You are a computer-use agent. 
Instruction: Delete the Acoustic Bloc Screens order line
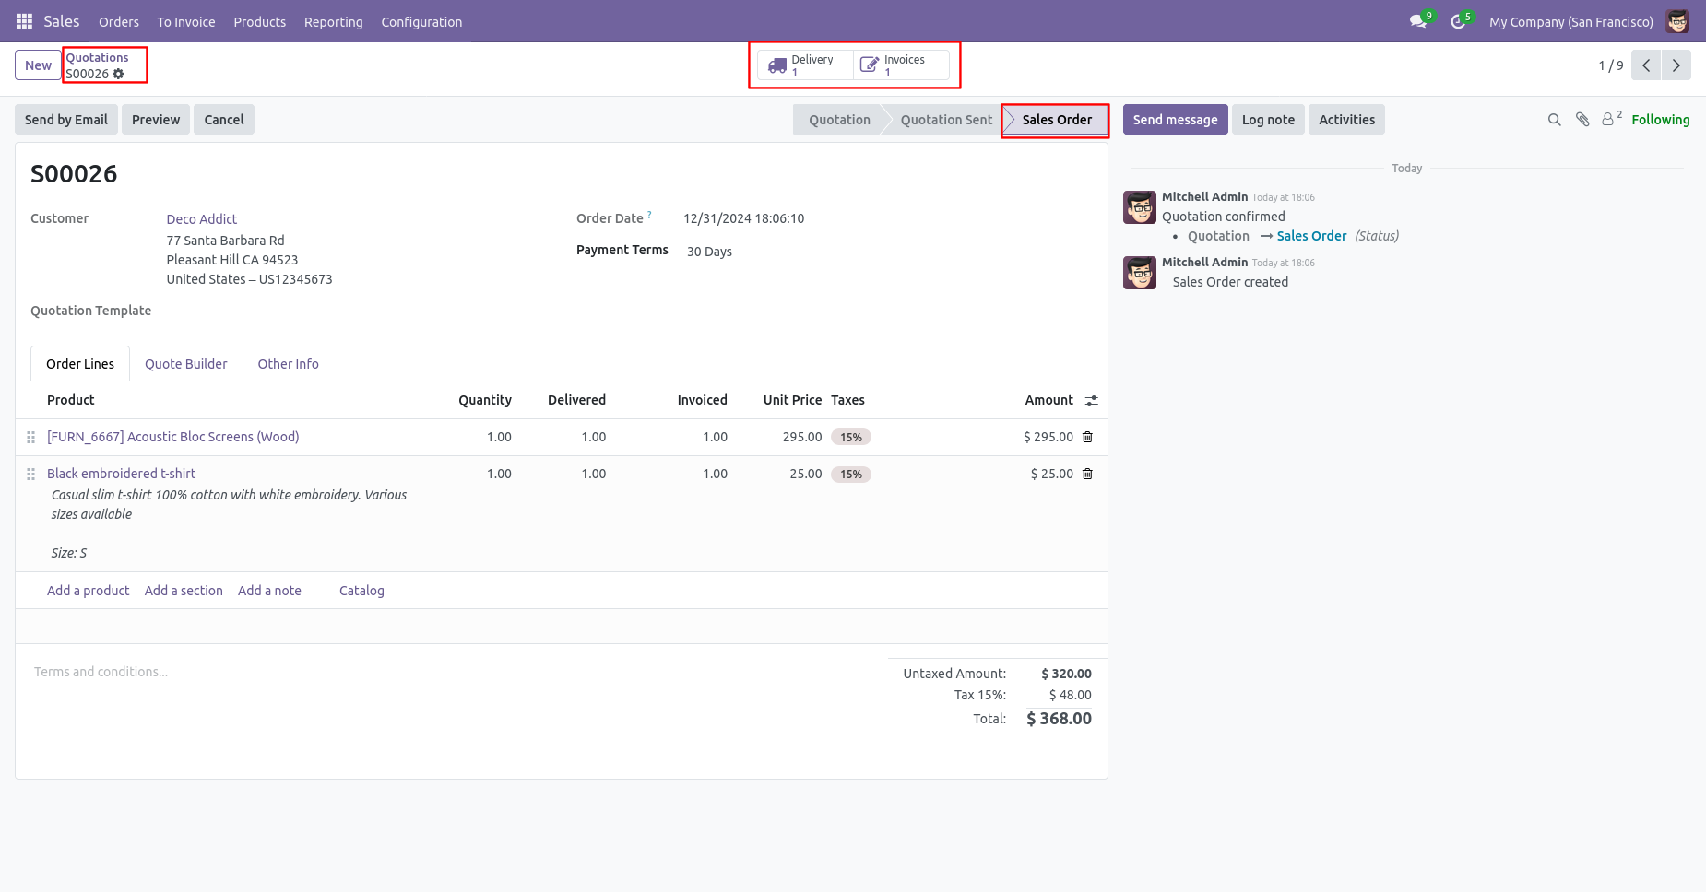(x=1087, y=437)
